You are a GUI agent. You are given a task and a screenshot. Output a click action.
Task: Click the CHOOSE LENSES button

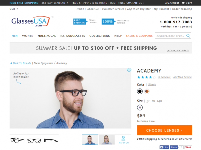point(165,130)
